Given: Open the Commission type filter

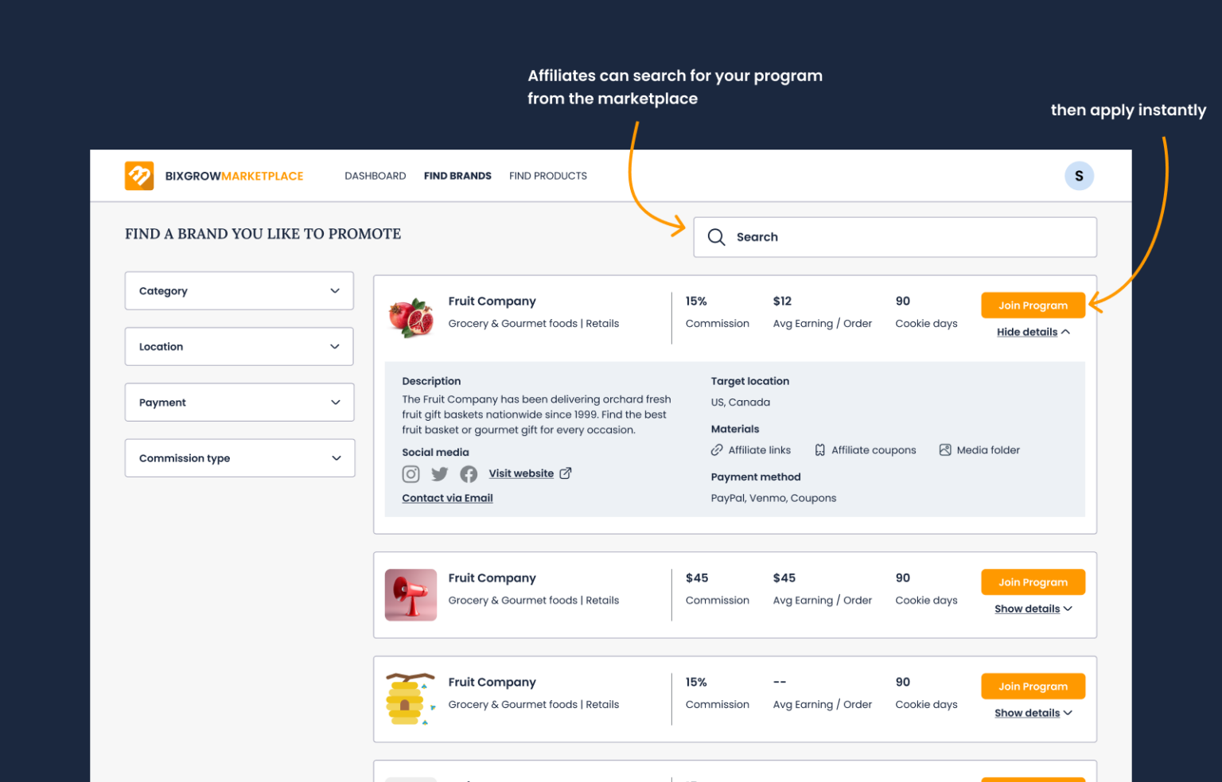Looking at the screenshot, I should [x=239, y=457].
